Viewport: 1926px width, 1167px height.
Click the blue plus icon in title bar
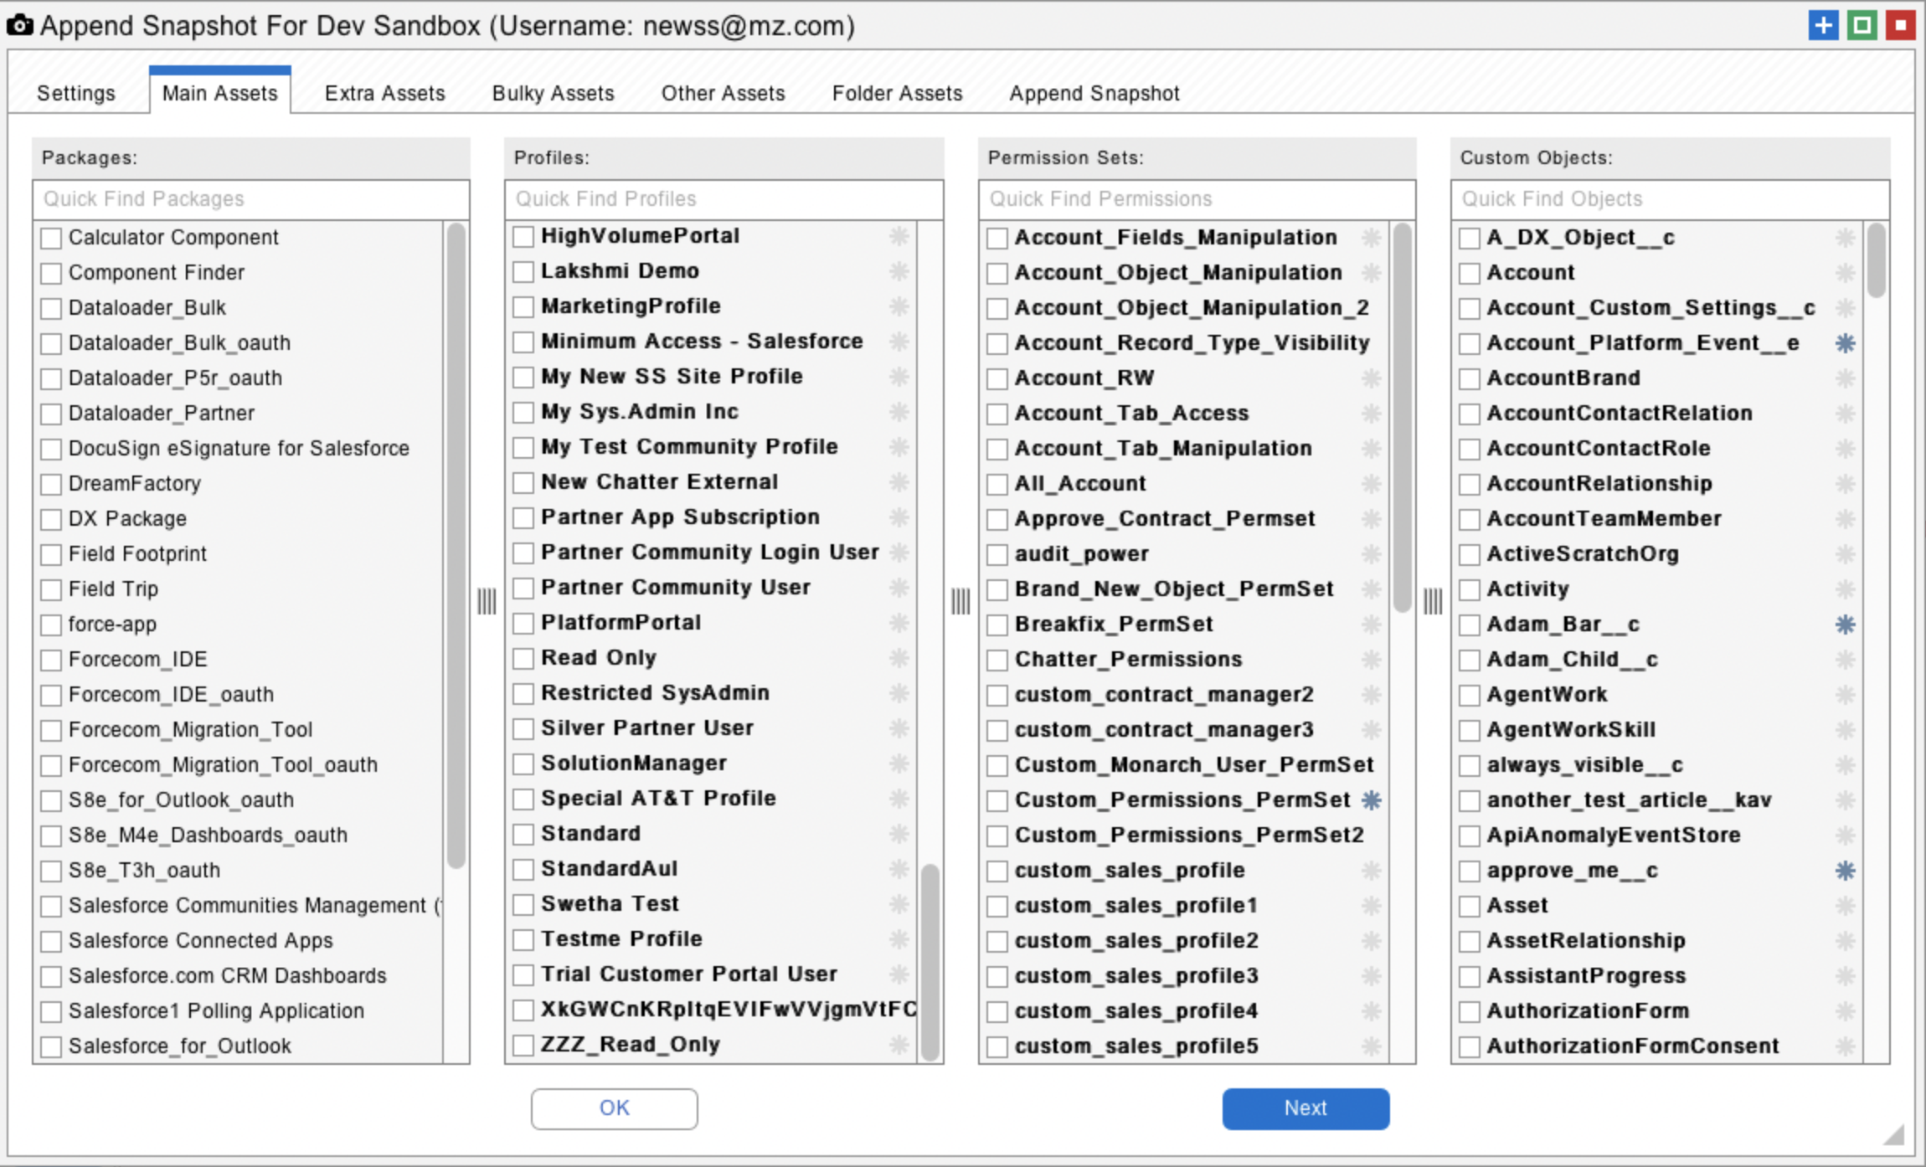[1822, 25]
